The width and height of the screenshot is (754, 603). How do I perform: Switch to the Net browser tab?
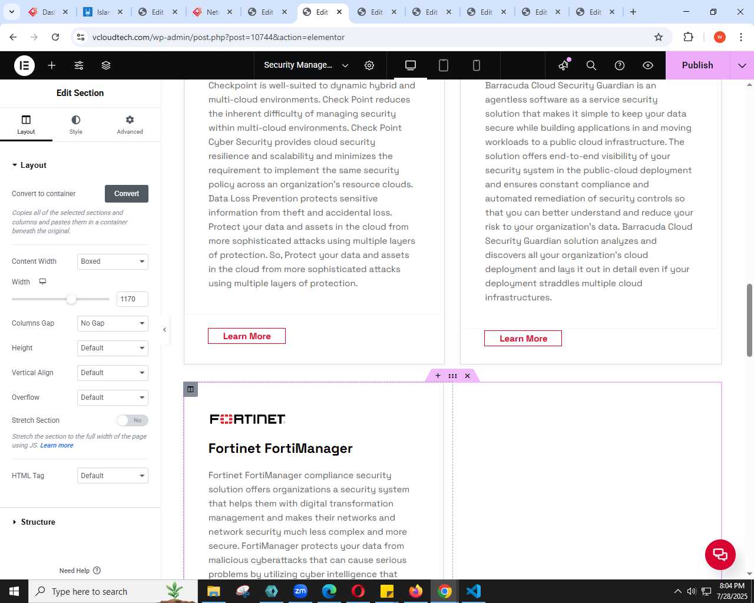tap(211, 12)
